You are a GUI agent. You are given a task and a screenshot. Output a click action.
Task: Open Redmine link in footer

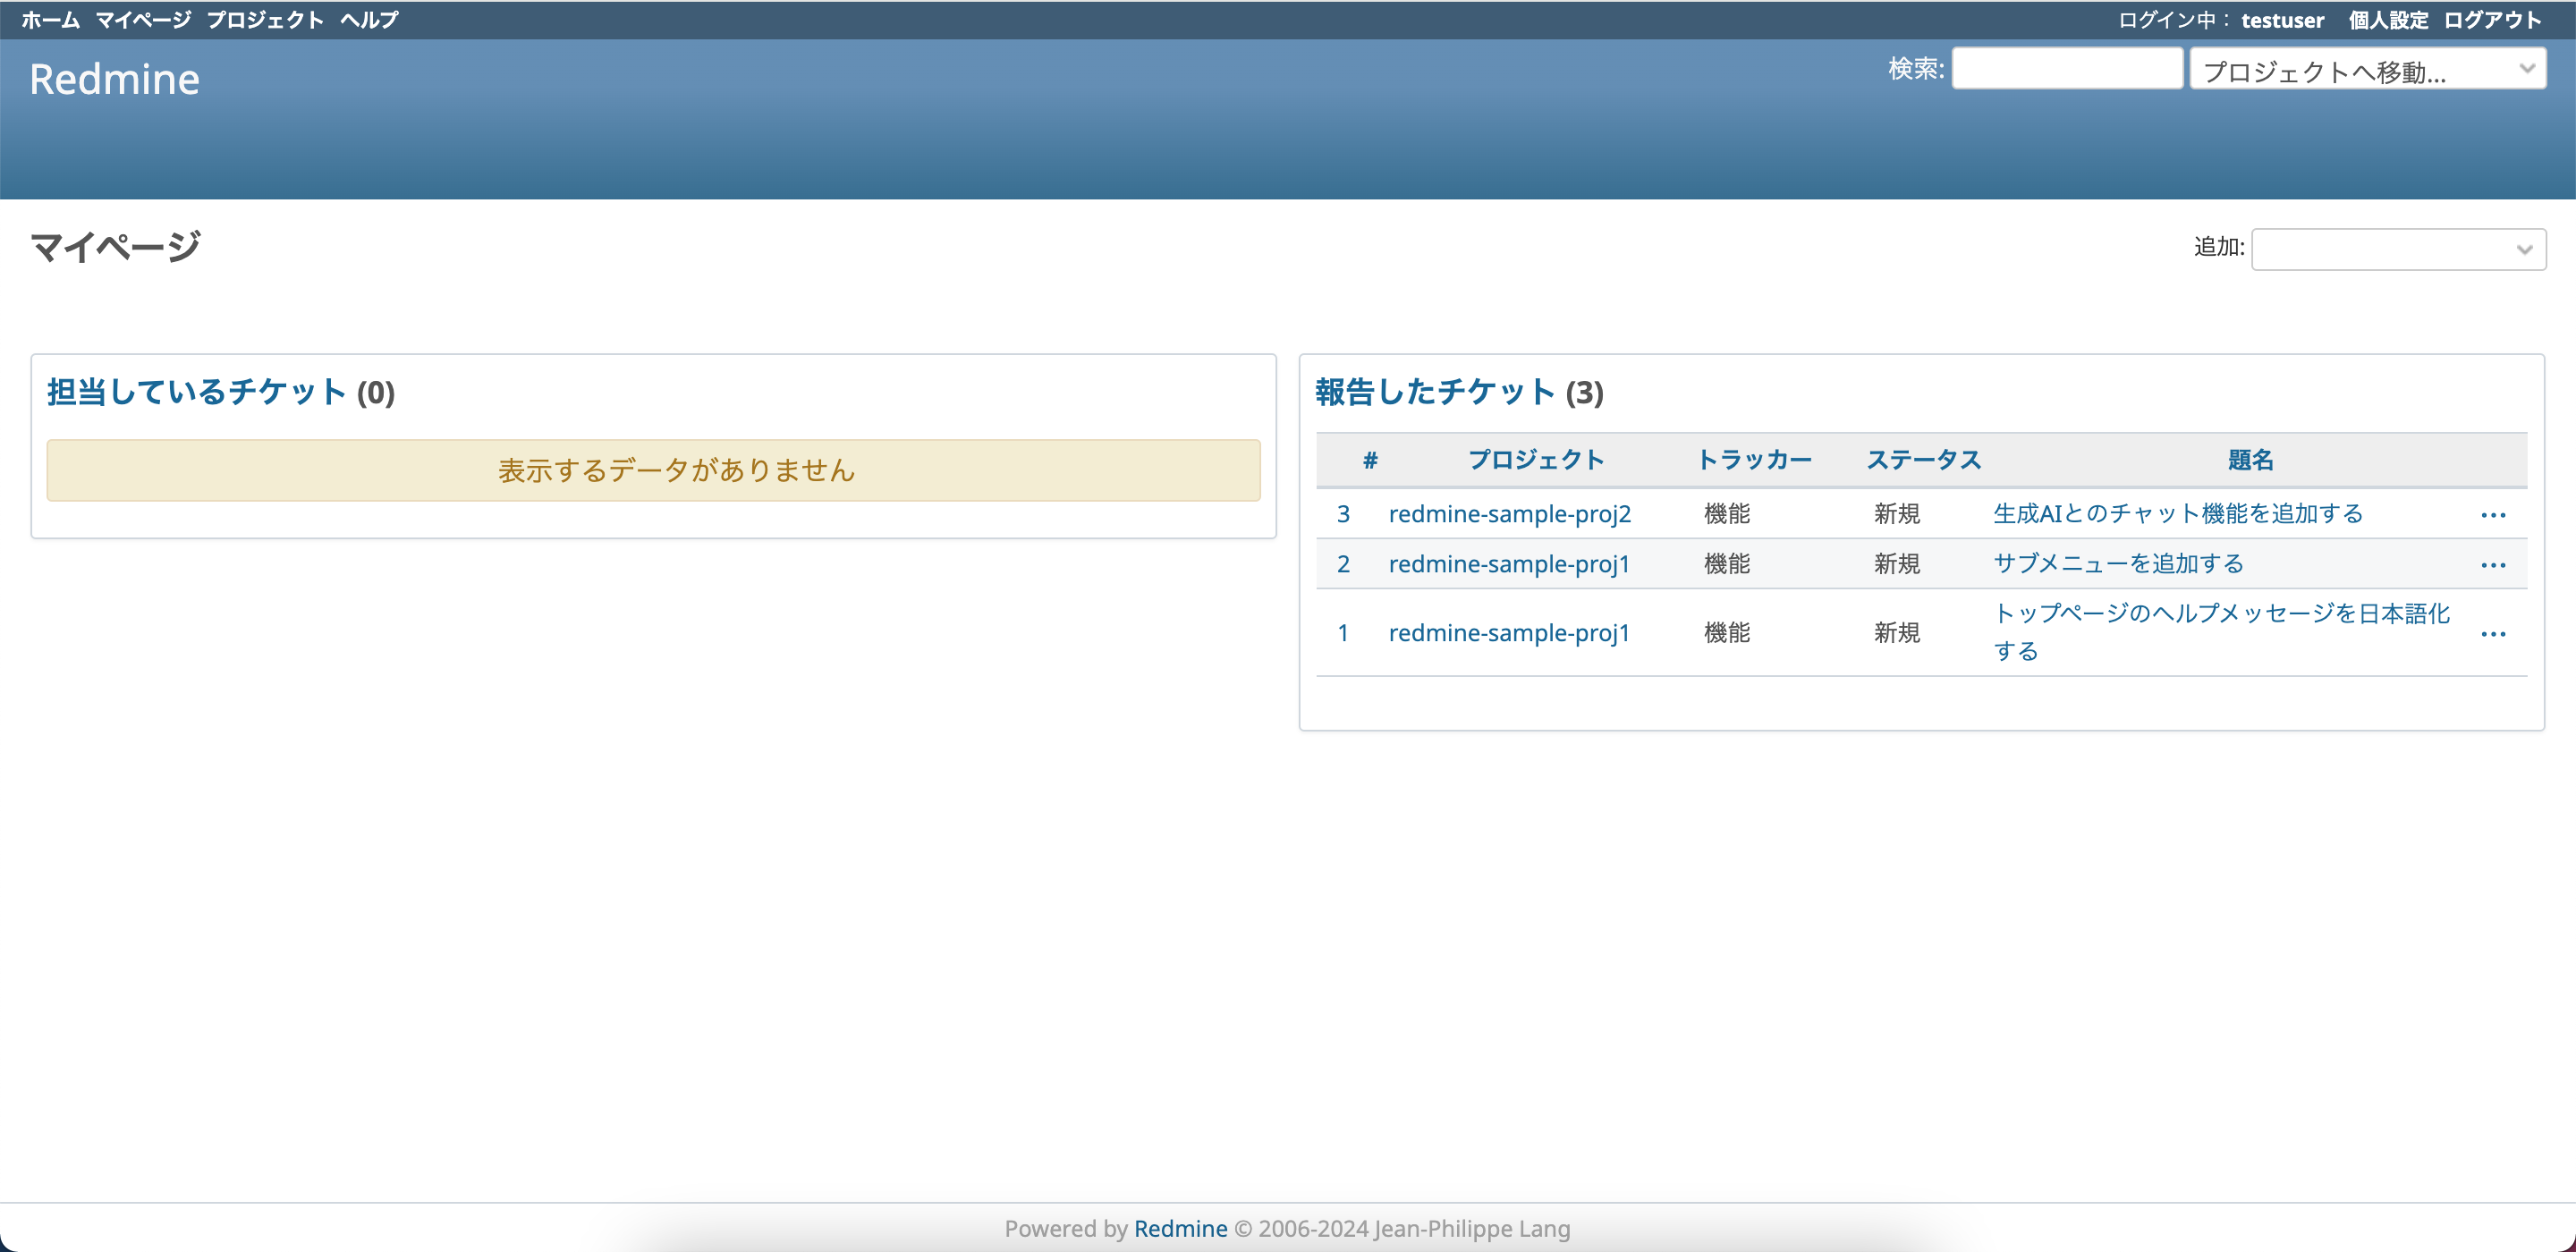(x=1180, y=1228)
